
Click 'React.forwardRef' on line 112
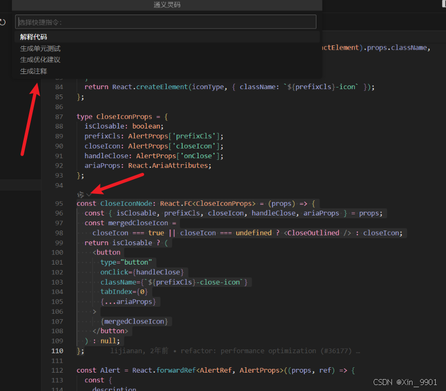pos(164,370)
